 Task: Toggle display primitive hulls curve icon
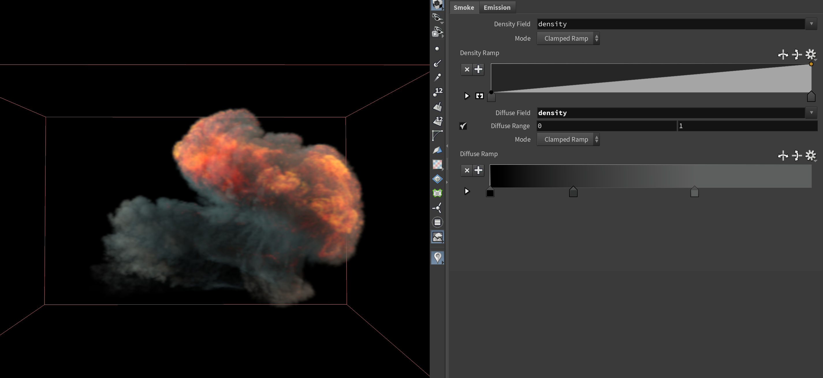point(437,135)
